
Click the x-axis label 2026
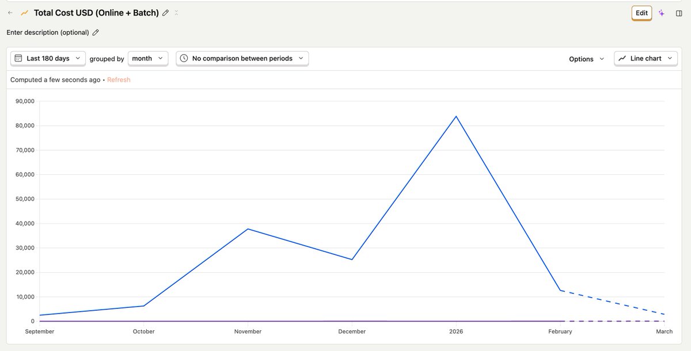(456, 331)
